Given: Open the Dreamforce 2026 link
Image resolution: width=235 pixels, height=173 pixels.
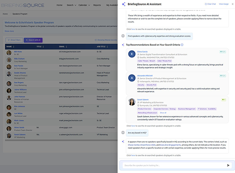Looking at the screenshot, I should point(148,145).
